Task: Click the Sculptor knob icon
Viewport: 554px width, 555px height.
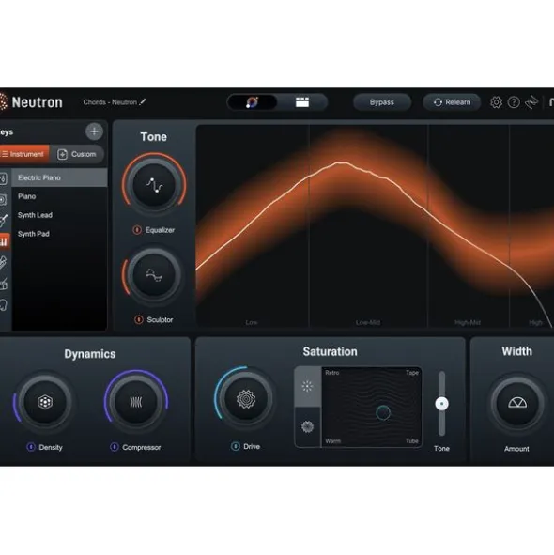Action: pos(154,275)
